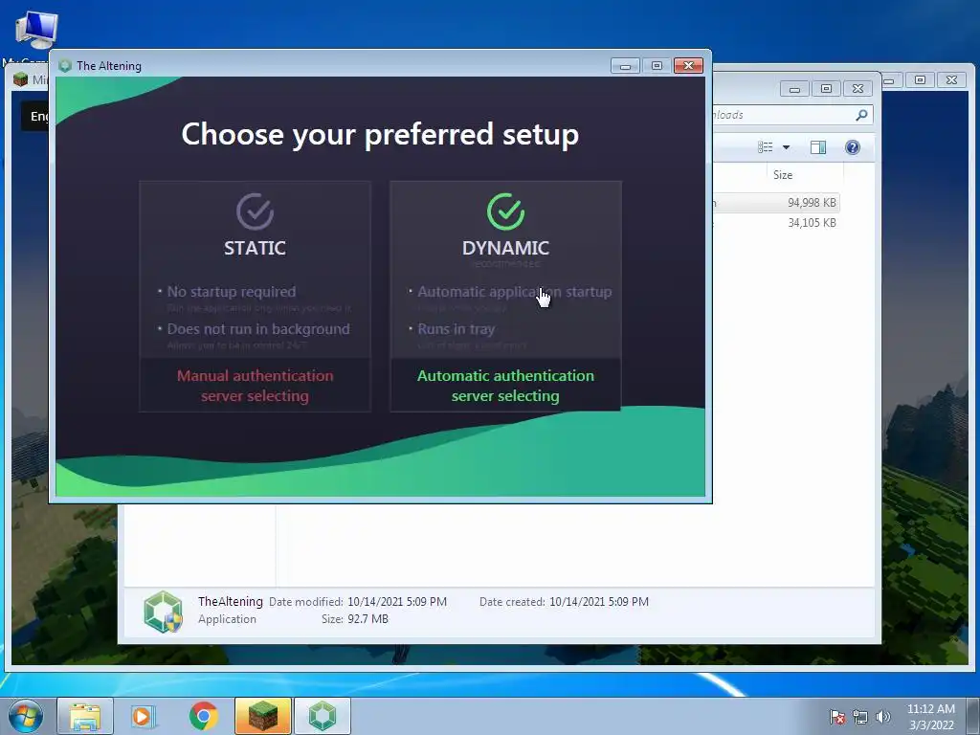Open Explorer help icon

[853, 146]
